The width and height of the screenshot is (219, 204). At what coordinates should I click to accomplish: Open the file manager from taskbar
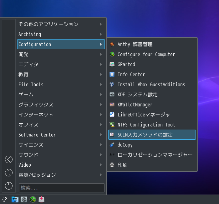tap(15, 199)
